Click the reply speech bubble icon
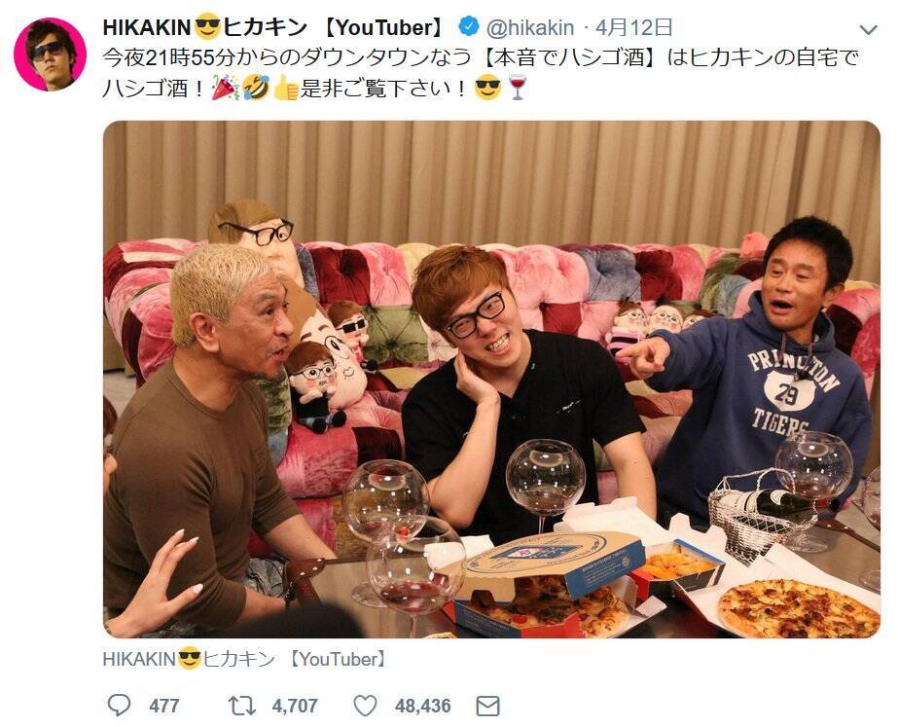Screen dimensions: 898x727 pos(119,706)
